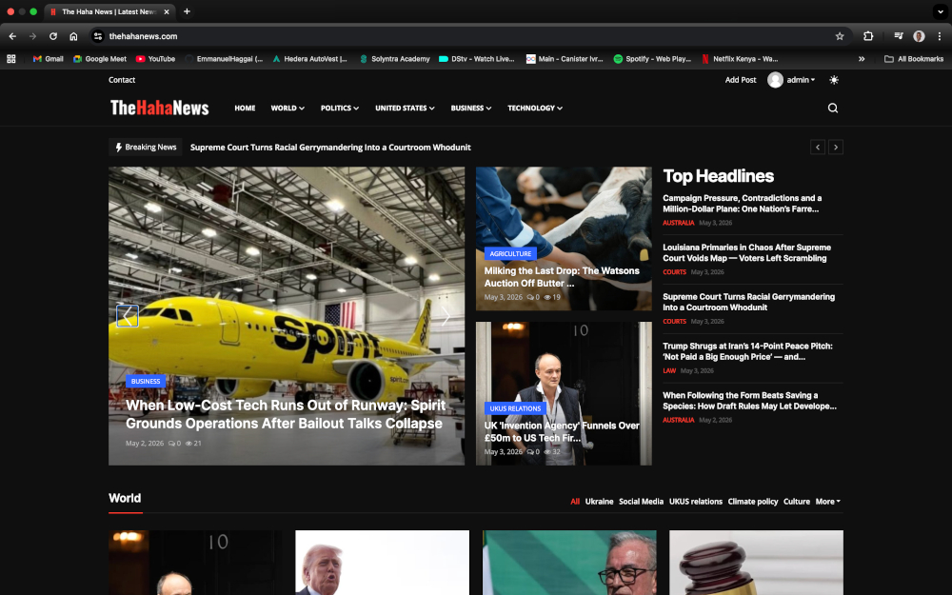Viewport: 952px width, 595px height.
Task: Go back in browser history
Action: [x=12, y=36]
